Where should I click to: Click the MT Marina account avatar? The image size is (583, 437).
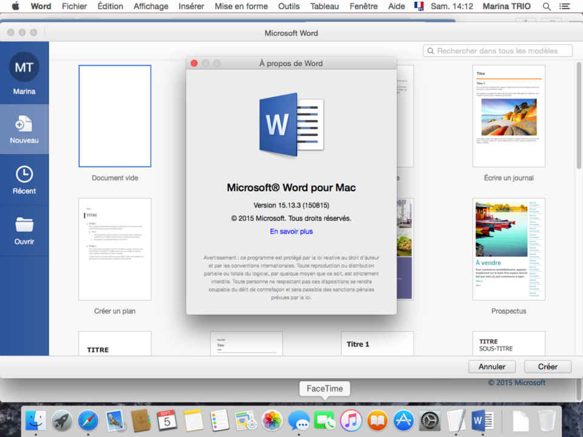tap(24, 67)
